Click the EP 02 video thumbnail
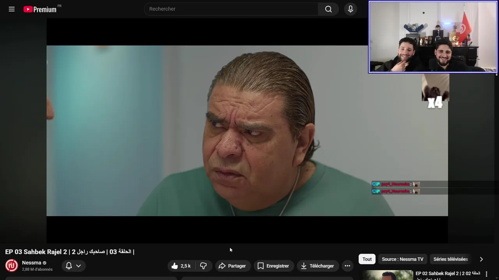The height and width of the screenshot is (280, 499). tap(388, 275)
